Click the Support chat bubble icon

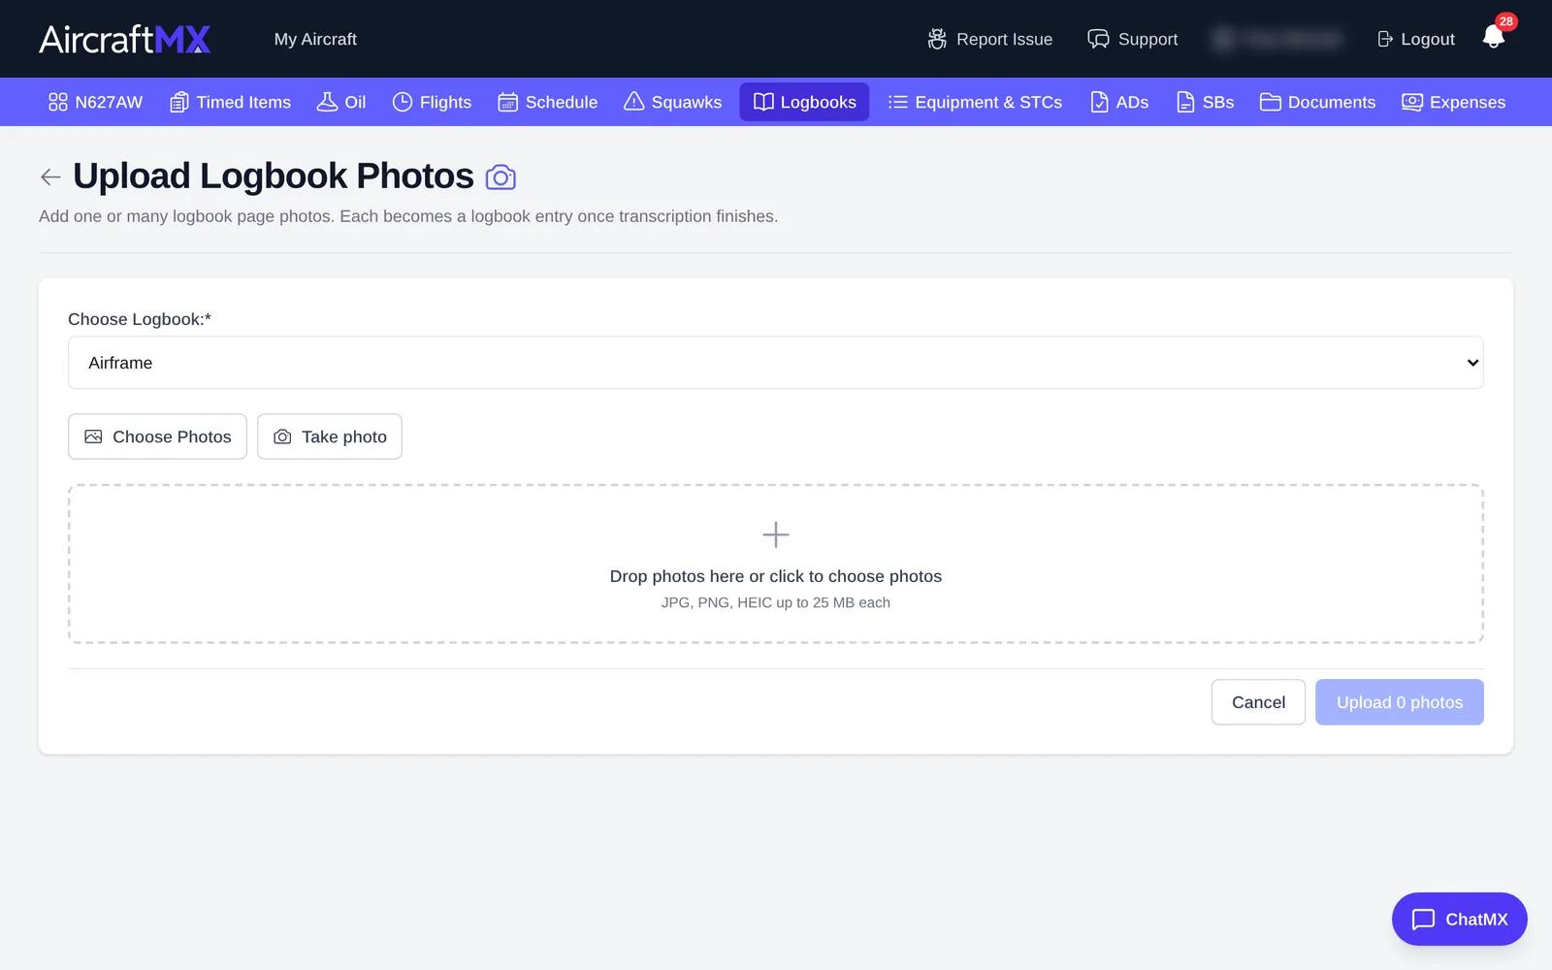tap(1098, 39)
